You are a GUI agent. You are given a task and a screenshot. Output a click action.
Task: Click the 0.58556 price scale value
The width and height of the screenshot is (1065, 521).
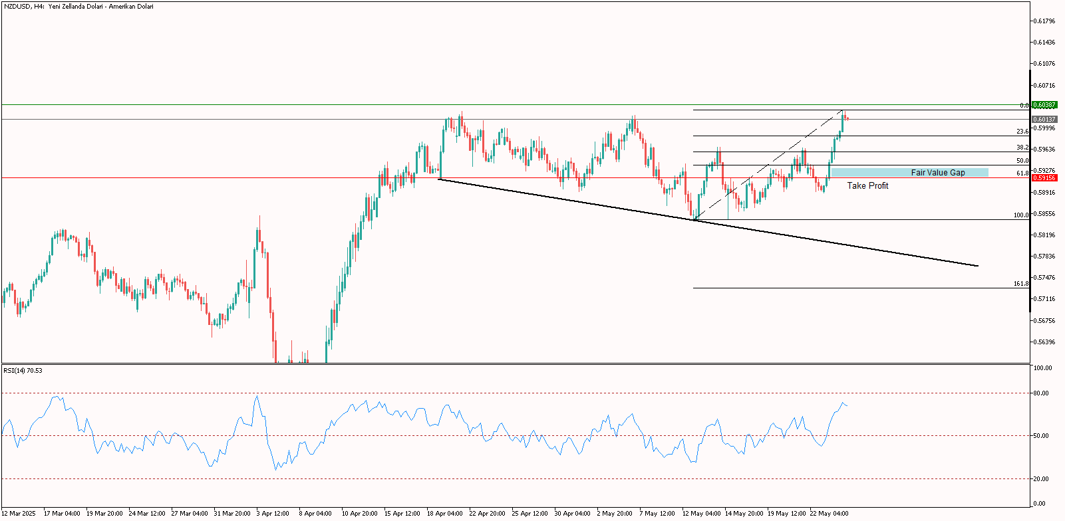tap(1044, 214)
